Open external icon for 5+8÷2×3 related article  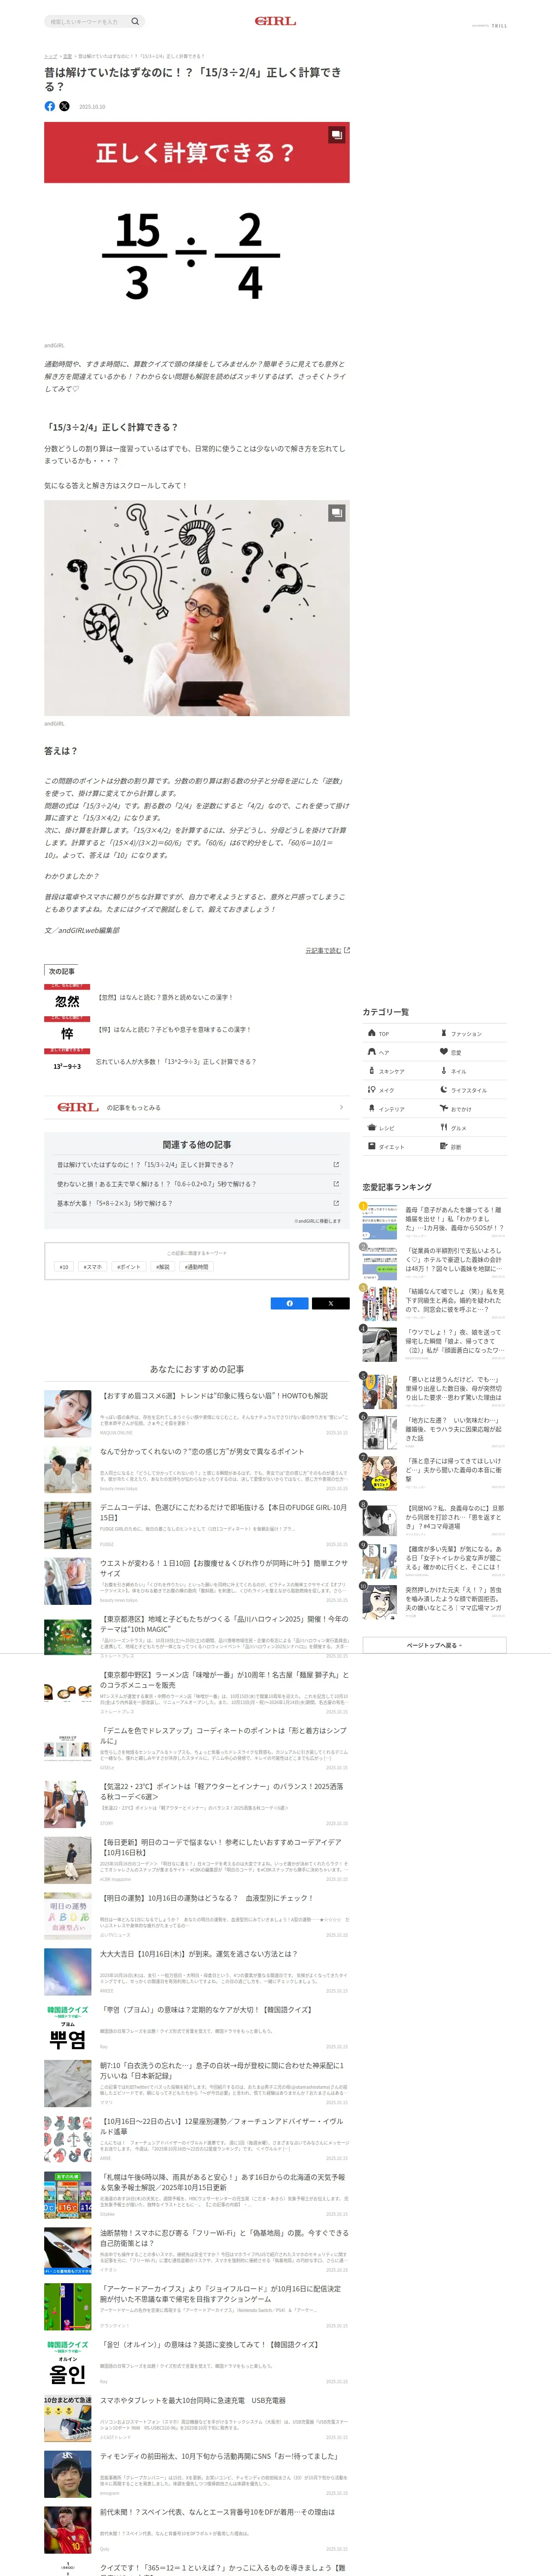[336, 1203]
